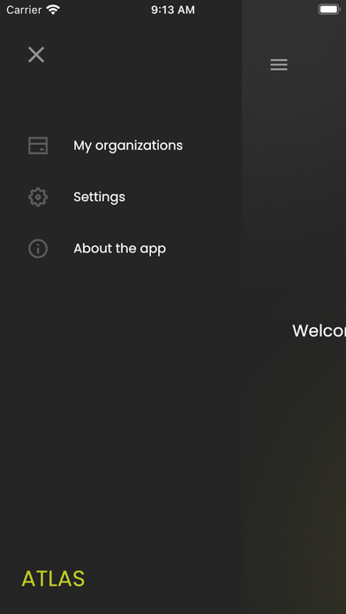The width and height of the screenshot is (346, 614).
Task: Tap the Carrier label in status bar
Action: point(24,10)
